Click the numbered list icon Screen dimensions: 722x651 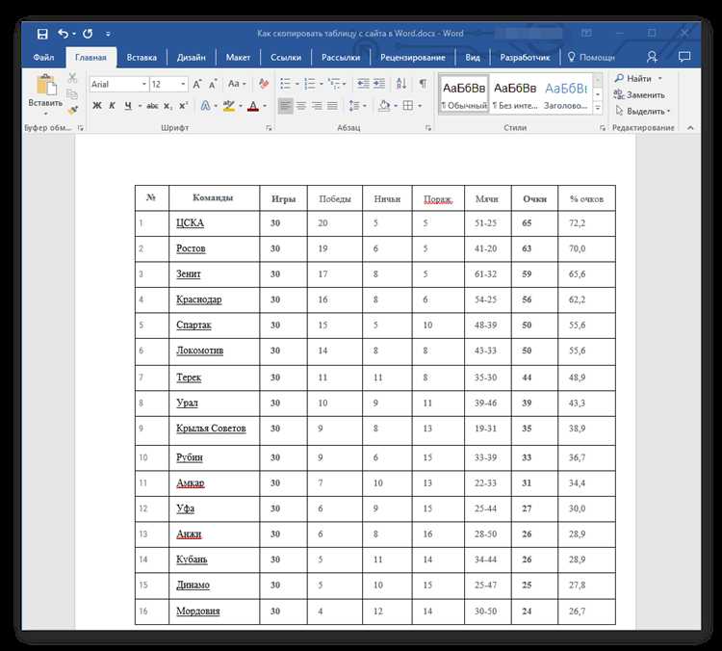point(310,84)
